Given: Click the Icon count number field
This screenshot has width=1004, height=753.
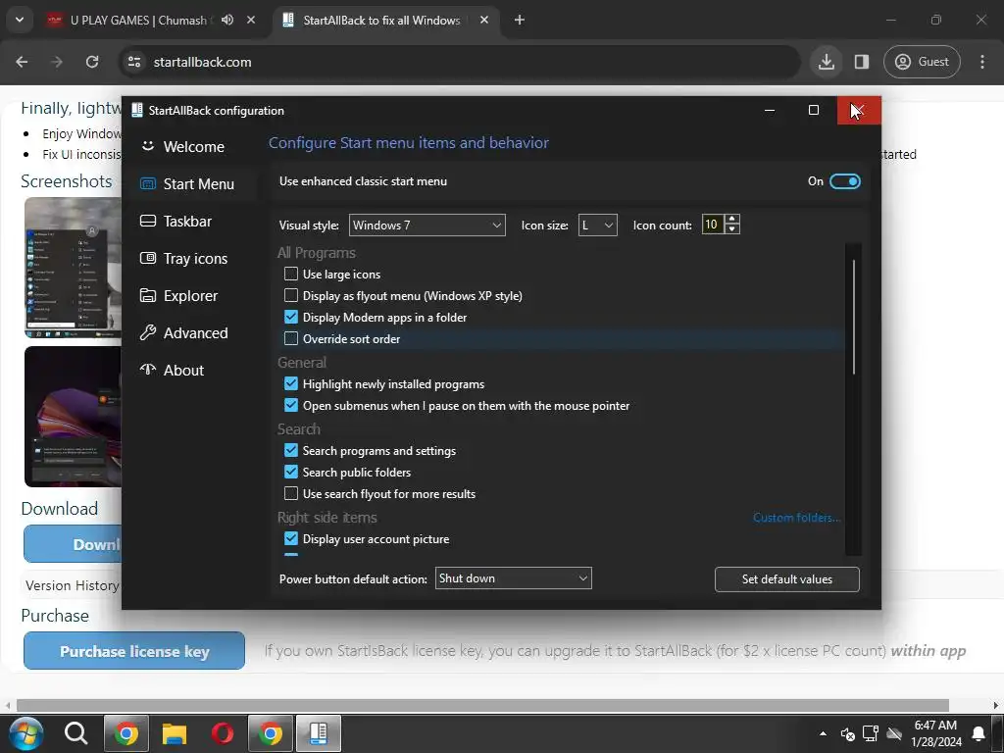Looking at the screenshot, I should (713, 225).
